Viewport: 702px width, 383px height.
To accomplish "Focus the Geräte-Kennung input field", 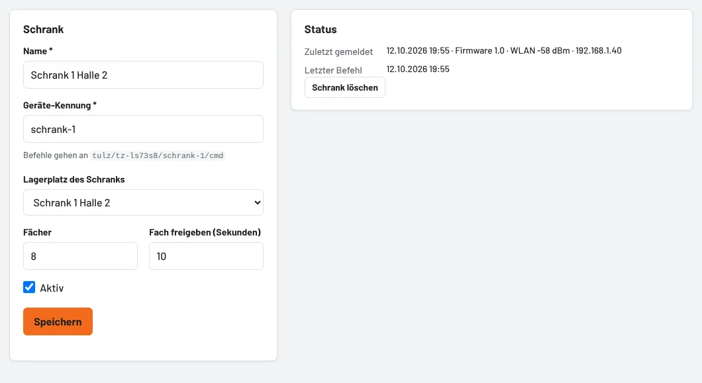I will pos(143,129).
